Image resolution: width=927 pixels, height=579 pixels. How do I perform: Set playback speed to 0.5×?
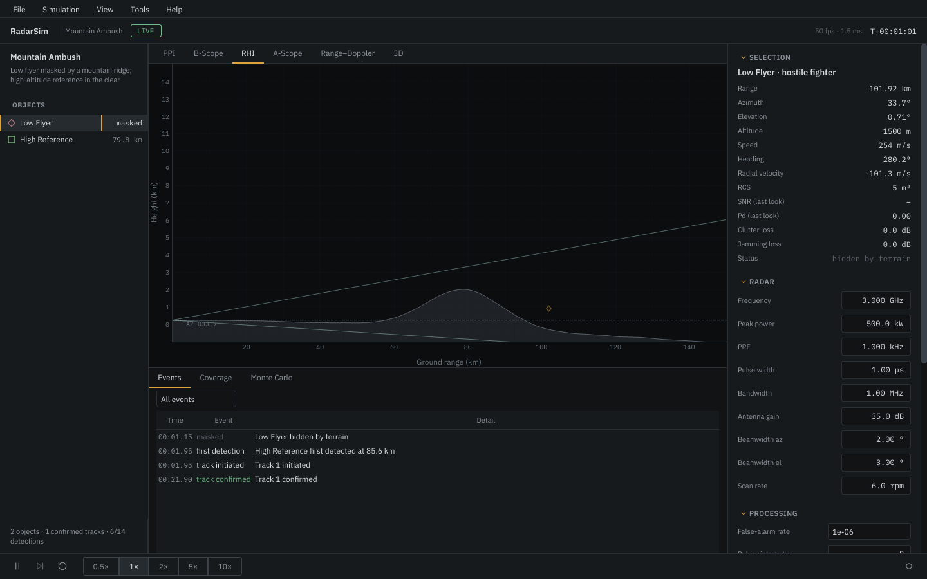[101, 567]
